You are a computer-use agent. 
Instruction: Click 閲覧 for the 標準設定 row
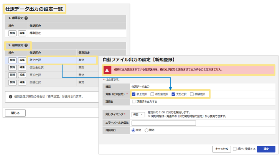[x=13, y=33]
